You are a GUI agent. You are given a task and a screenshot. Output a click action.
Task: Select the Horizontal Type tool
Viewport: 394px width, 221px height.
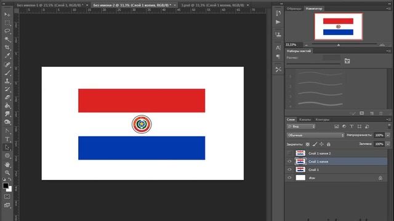click(7, 139)
